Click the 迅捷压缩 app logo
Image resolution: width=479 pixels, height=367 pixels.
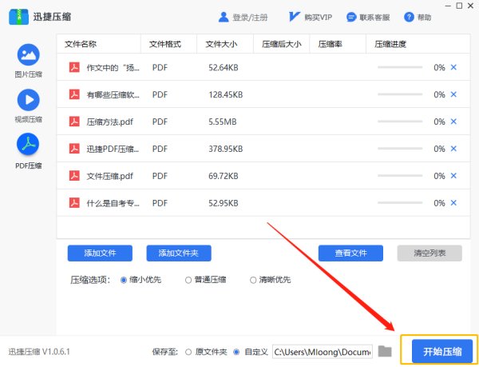point(18,17)
